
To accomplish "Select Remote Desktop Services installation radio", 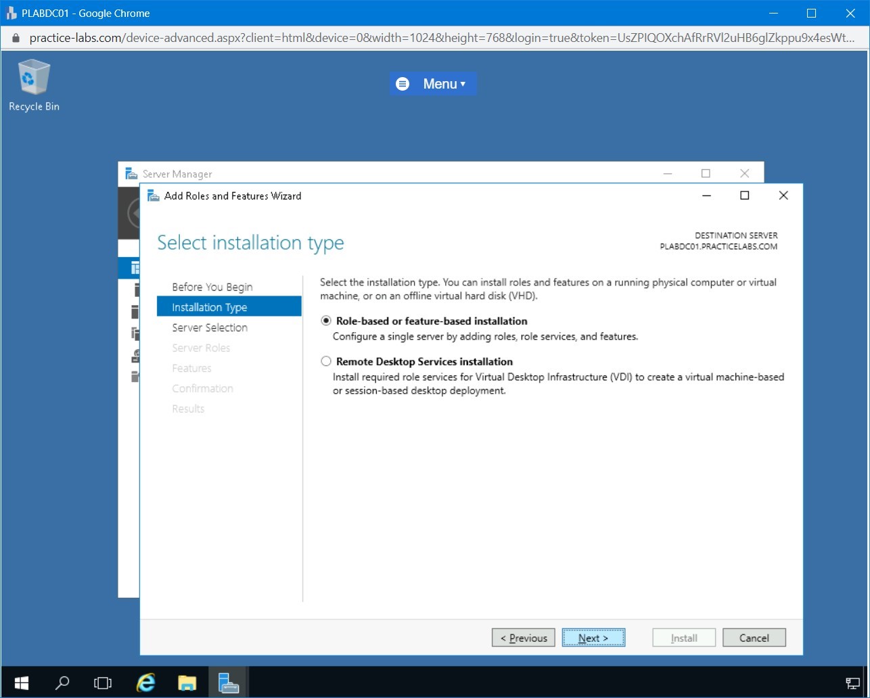I will click(326, 362).
